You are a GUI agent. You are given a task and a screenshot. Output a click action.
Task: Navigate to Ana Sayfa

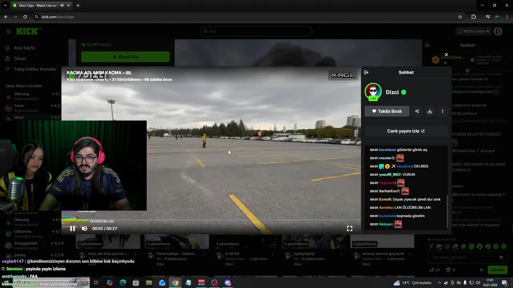pyautogui.click(x=24, y=48)
